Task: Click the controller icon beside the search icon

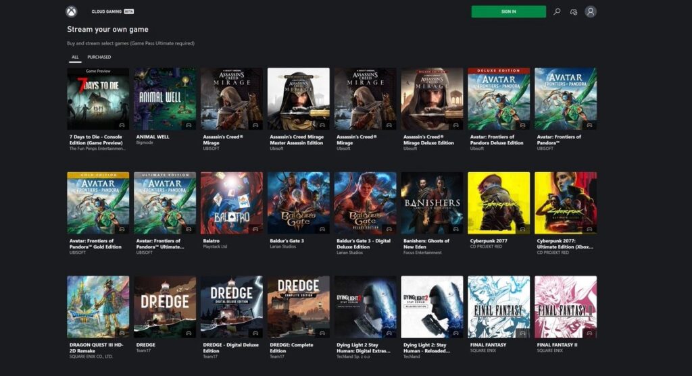Action: click(x=573, y=12)
